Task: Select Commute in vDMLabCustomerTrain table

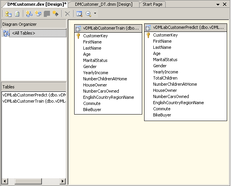Action: click(x=91, y=103)
